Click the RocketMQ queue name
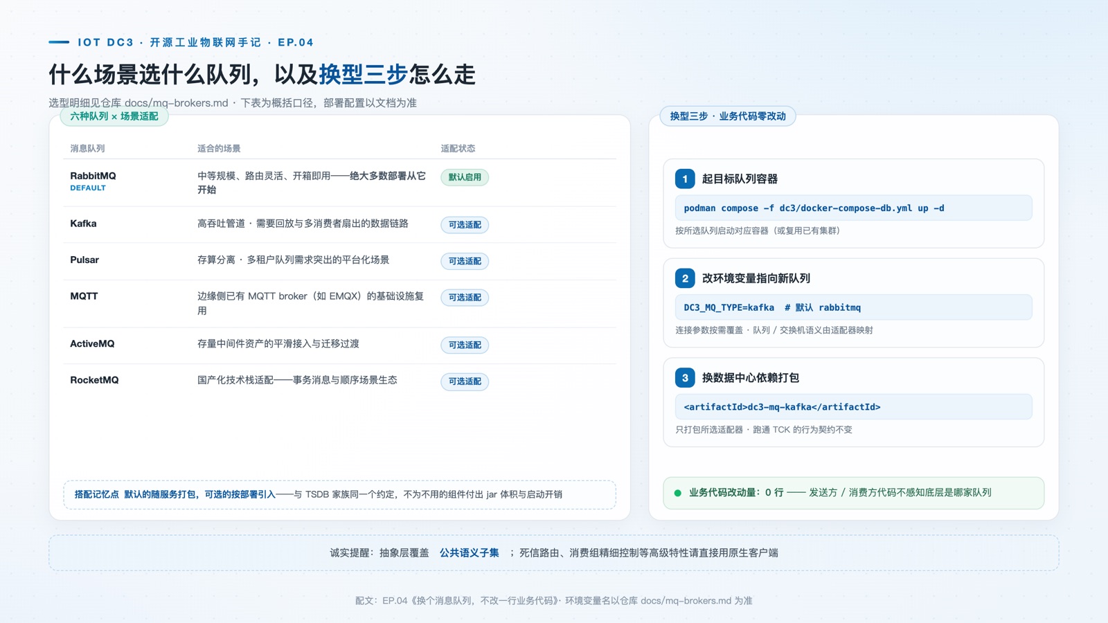Screen dimensions: 1108x623 [x=94, y=380]
